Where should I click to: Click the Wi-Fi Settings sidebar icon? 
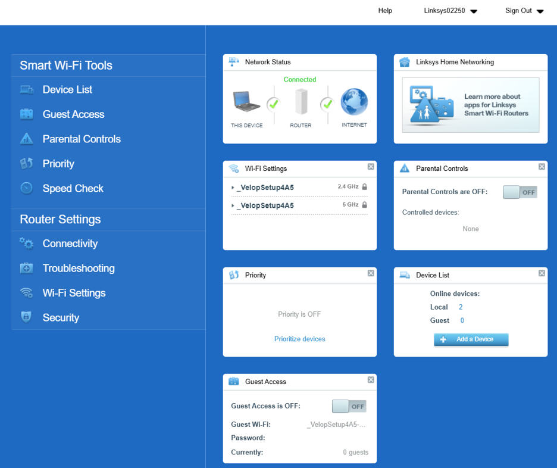[x=27, y=292]
